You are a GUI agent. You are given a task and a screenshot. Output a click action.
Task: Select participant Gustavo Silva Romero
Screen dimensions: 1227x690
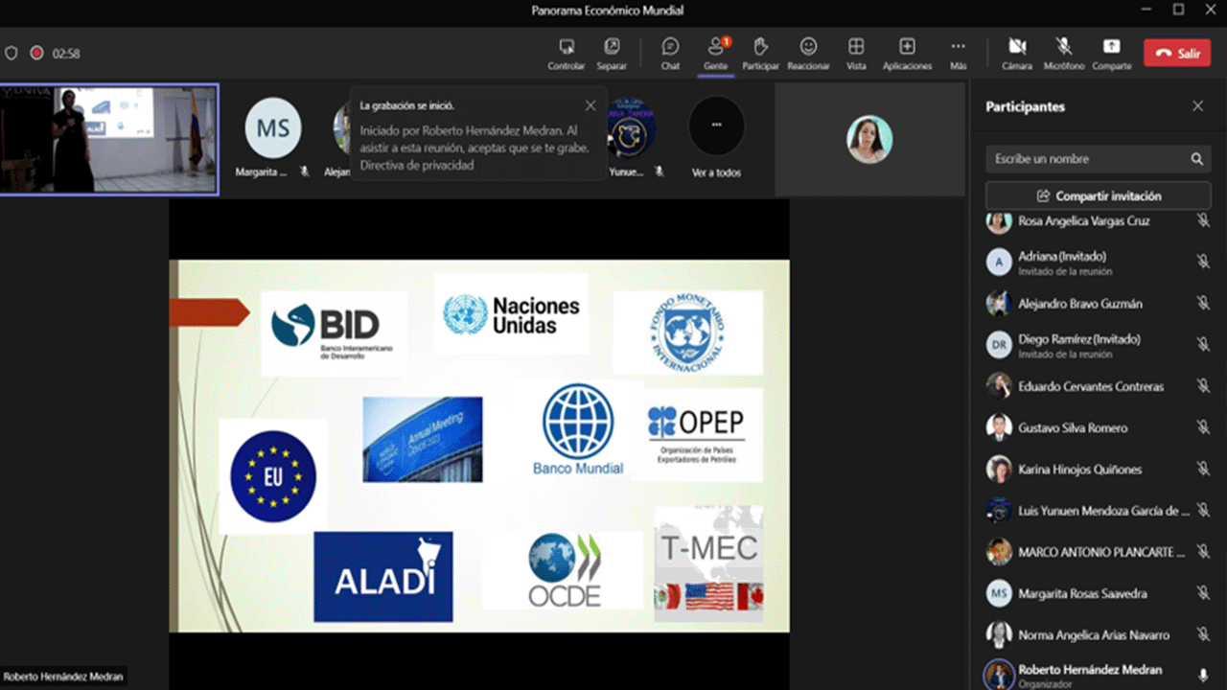coord(1099,427)
